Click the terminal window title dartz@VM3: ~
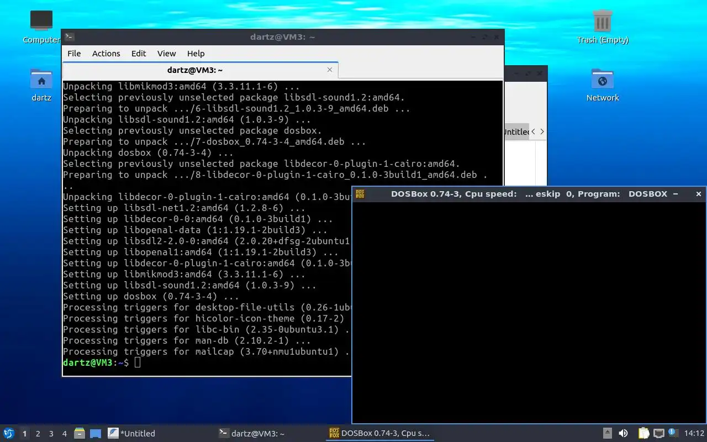Viewport: 707px width, 442px height. [x=282, y=37]
